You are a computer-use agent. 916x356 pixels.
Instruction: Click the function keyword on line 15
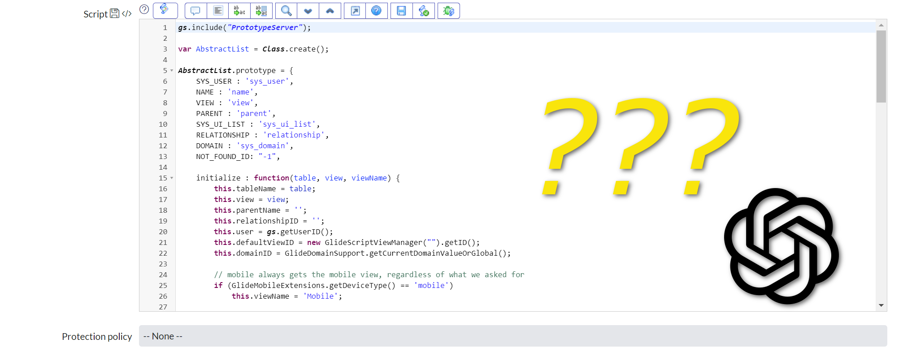(x=272, y=178)
